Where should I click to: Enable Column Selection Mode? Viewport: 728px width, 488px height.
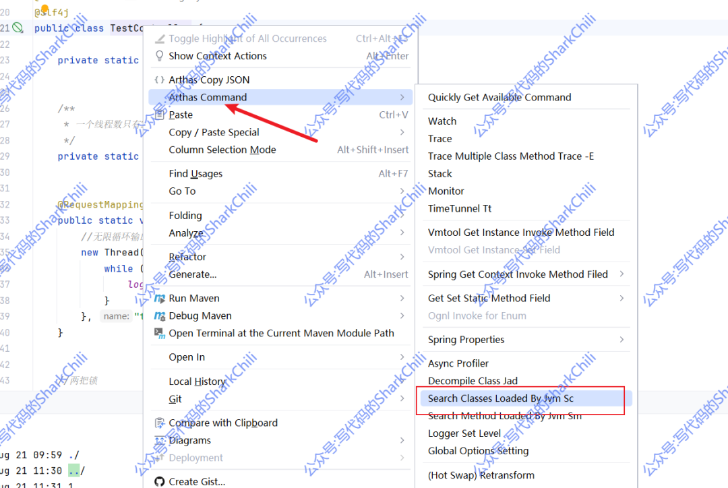[280, 150]
